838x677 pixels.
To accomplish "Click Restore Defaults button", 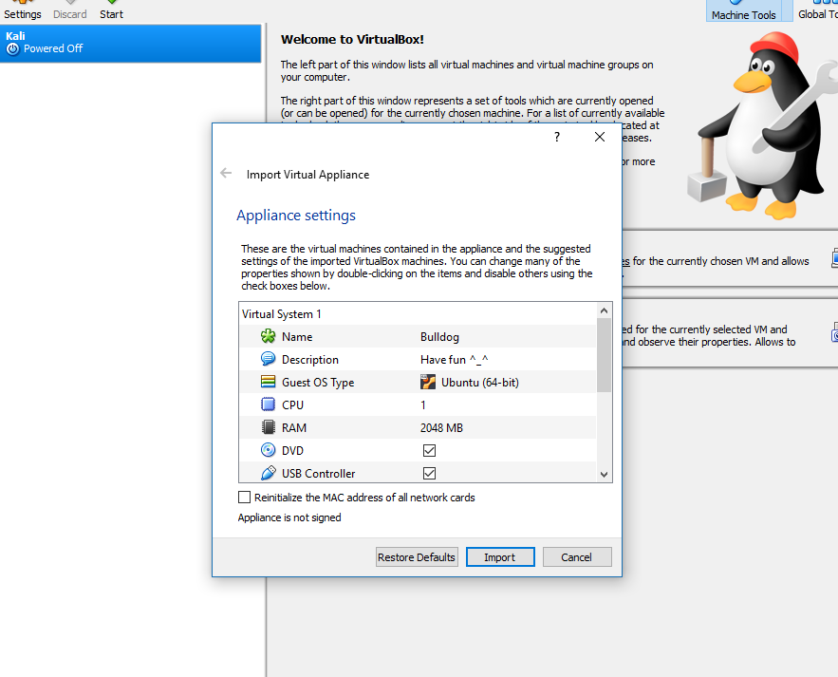I will pyautogui.click(x=417, y=557).
